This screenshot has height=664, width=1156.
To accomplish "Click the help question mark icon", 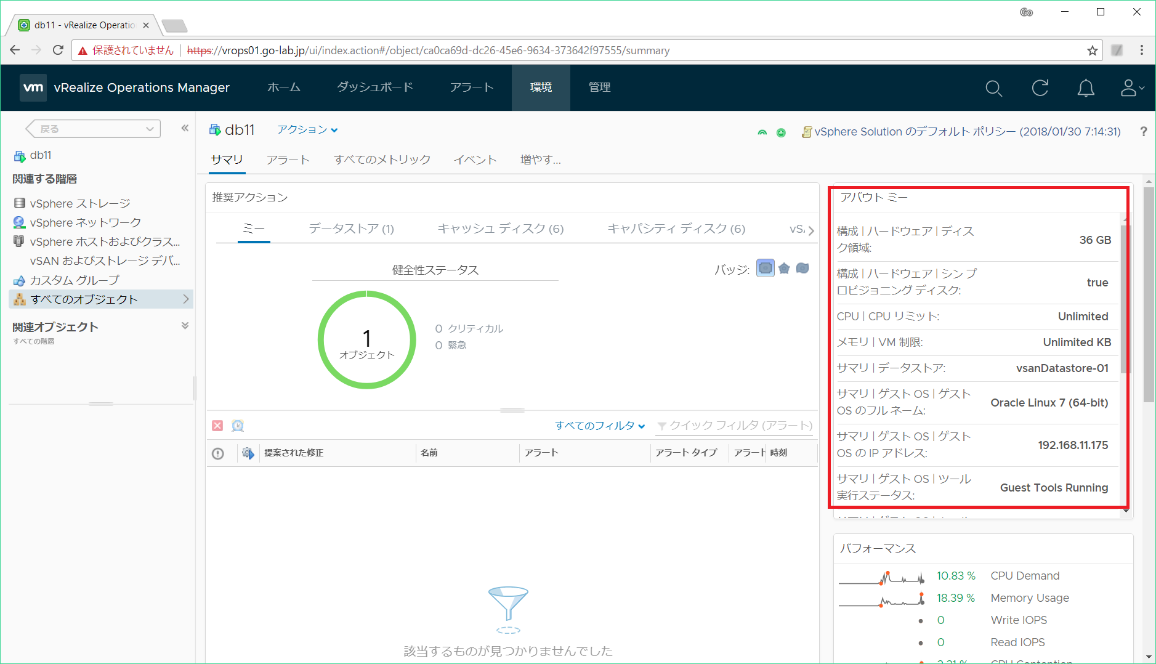I will [1143, 131].
